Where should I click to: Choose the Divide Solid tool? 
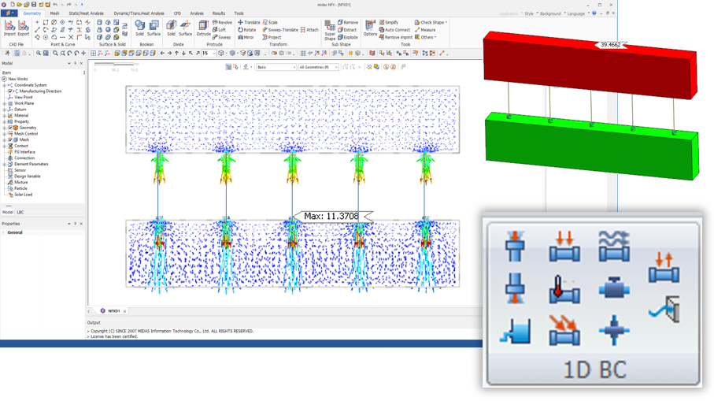[x=171, y=28]
